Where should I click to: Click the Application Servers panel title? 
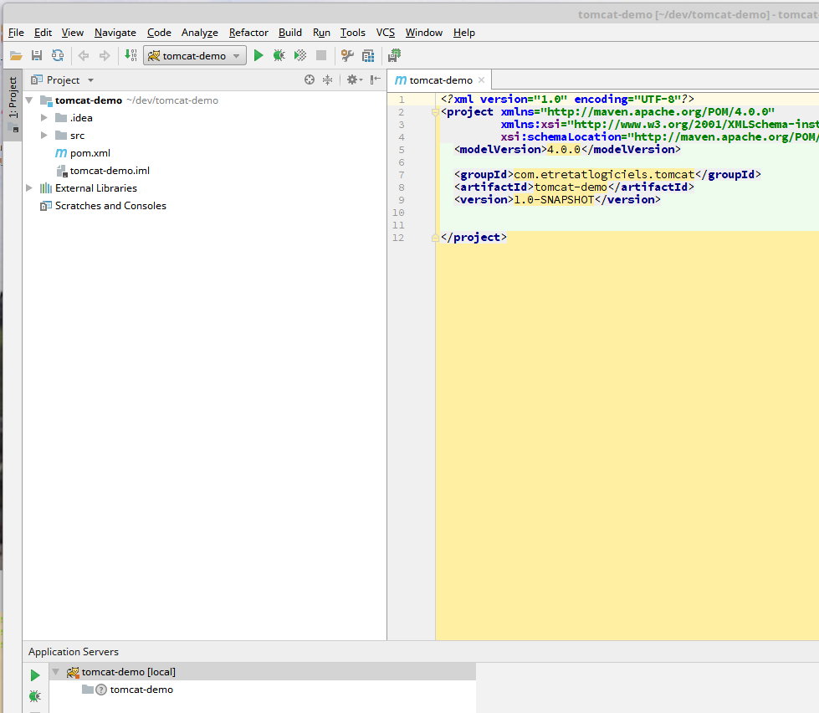[73, 652]
